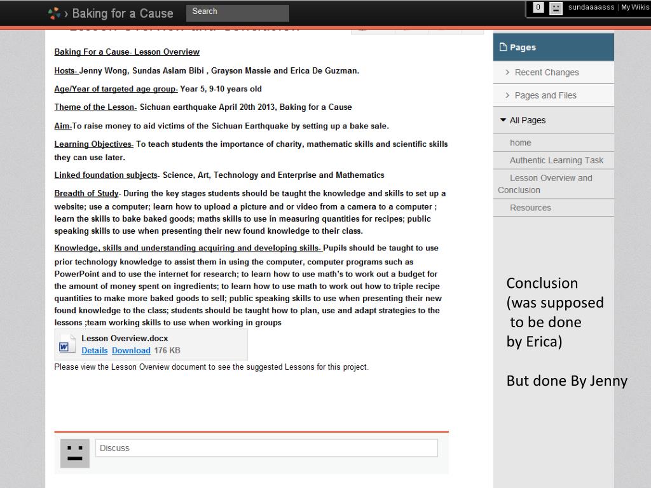The width and height of the screenshot is (651, 488).
Task: Click the page icon beside Pages
Action: pos(503,47)
